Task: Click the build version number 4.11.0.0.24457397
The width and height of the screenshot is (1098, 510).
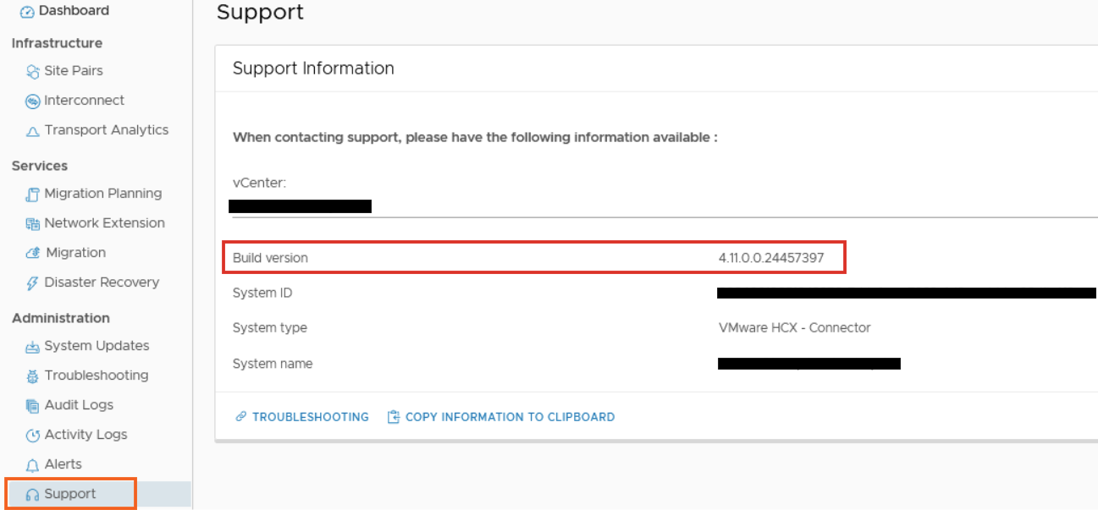Action: tap(770, 258)
